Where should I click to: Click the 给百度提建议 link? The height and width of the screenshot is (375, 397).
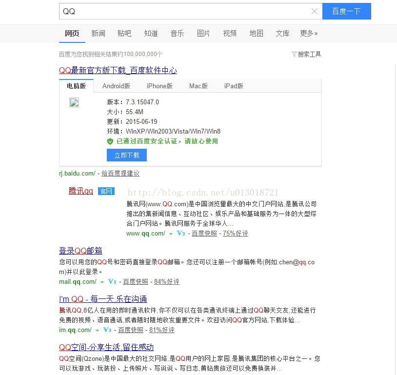(120, 174)
